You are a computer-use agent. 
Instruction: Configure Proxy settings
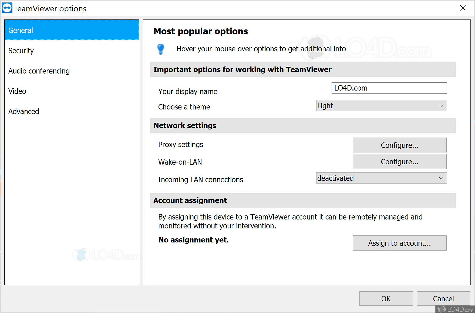(399, 145)
